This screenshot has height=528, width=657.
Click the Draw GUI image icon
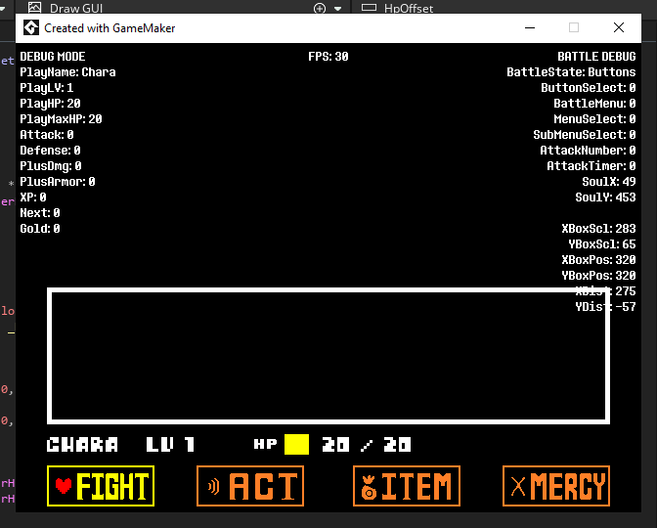click(34, 8)
